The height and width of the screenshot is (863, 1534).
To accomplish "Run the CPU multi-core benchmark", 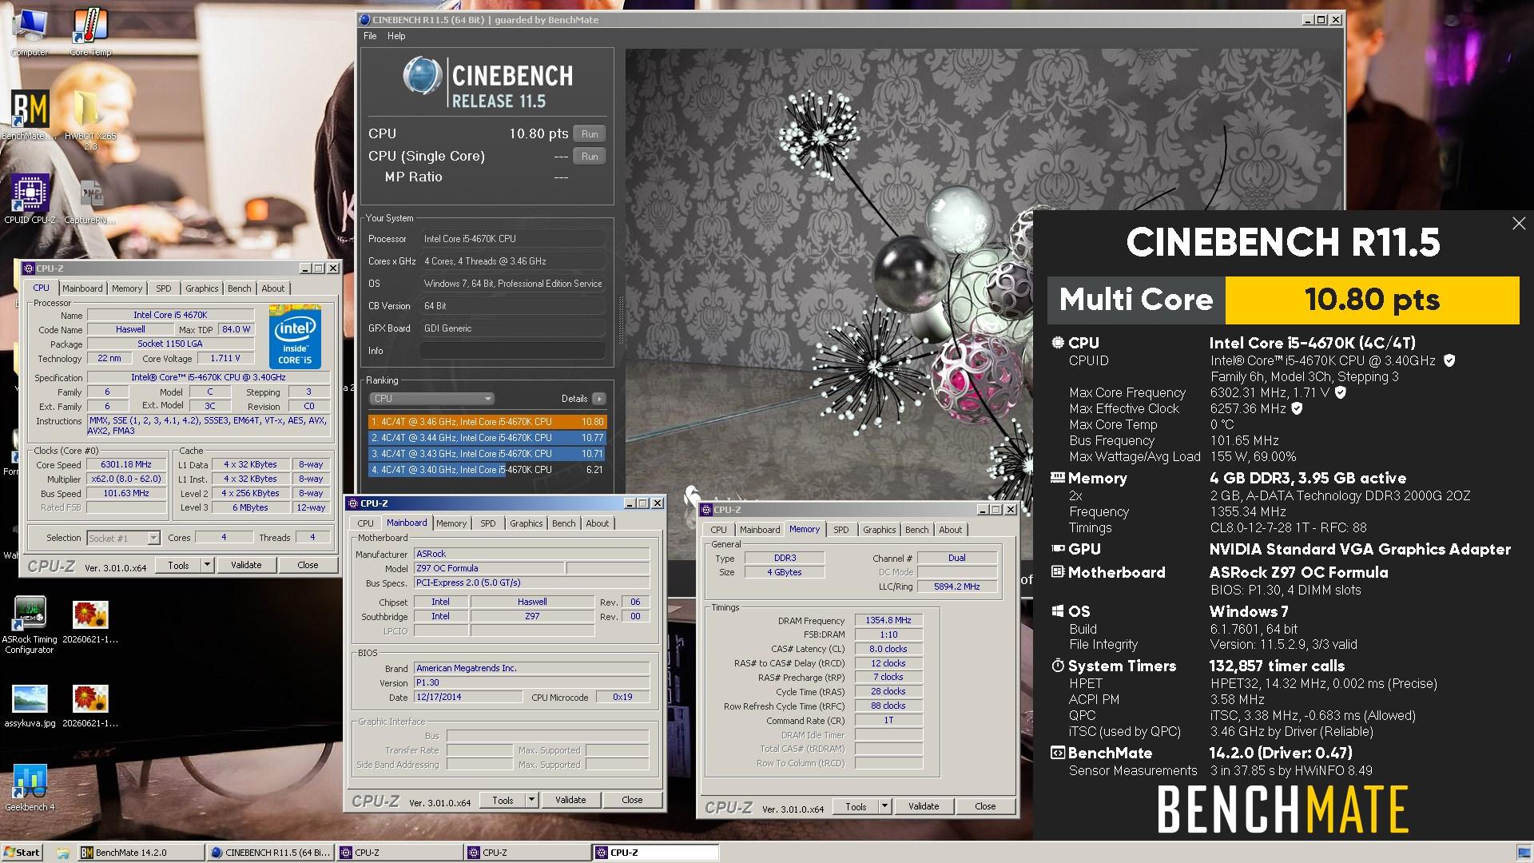I will coord(590,134).
